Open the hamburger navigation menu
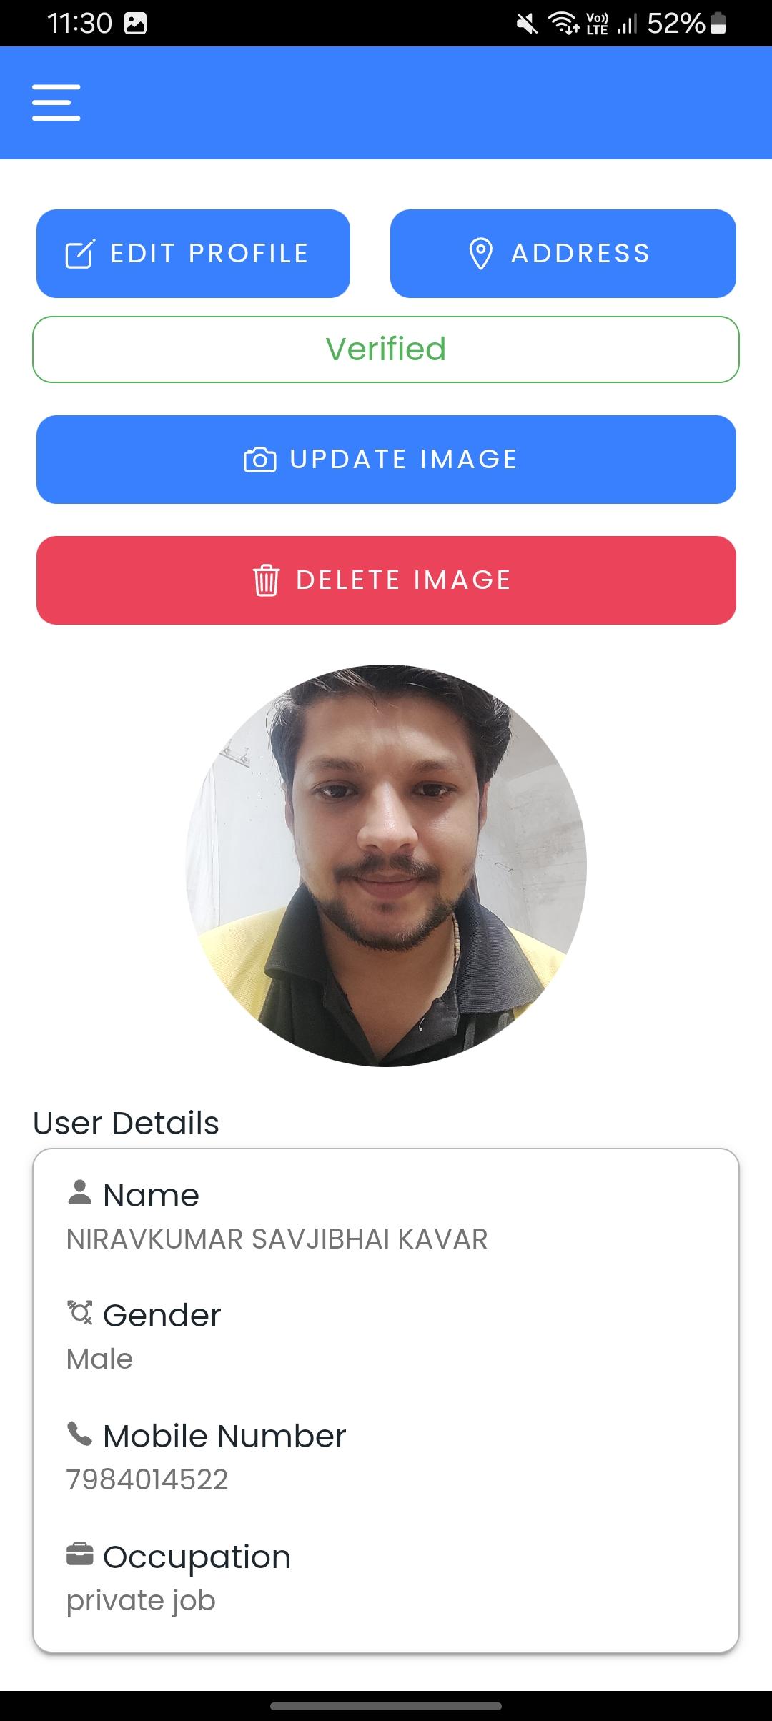 coord(56,103)
